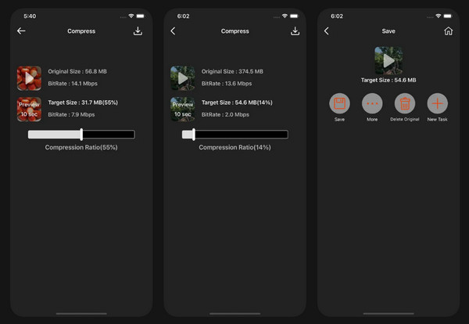The width and height of the screenshot is (469, 324).
Task: Click compression slider set at 14%
Action: pyautogui.click(x=235, y=135)
